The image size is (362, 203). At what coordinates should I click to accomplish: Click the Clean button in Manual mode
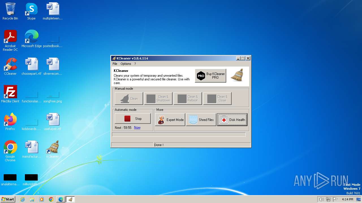(x=129, y=99)
